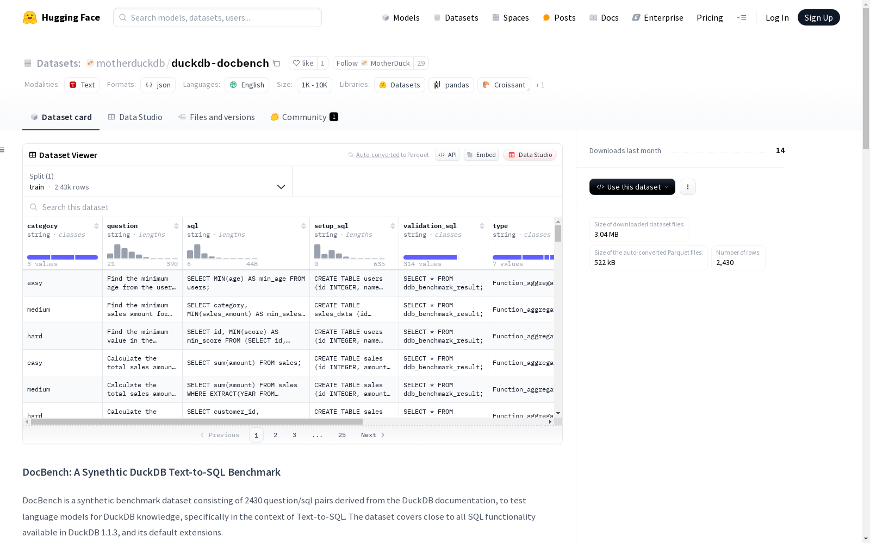Open Data Studio from viewer header
The width and height of the screenshot is (870, 543).
click(x=530, y=155)
